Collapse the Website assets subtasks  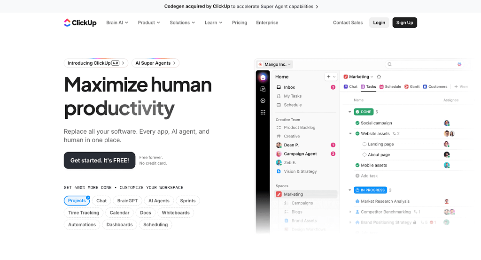click(350, 134)
